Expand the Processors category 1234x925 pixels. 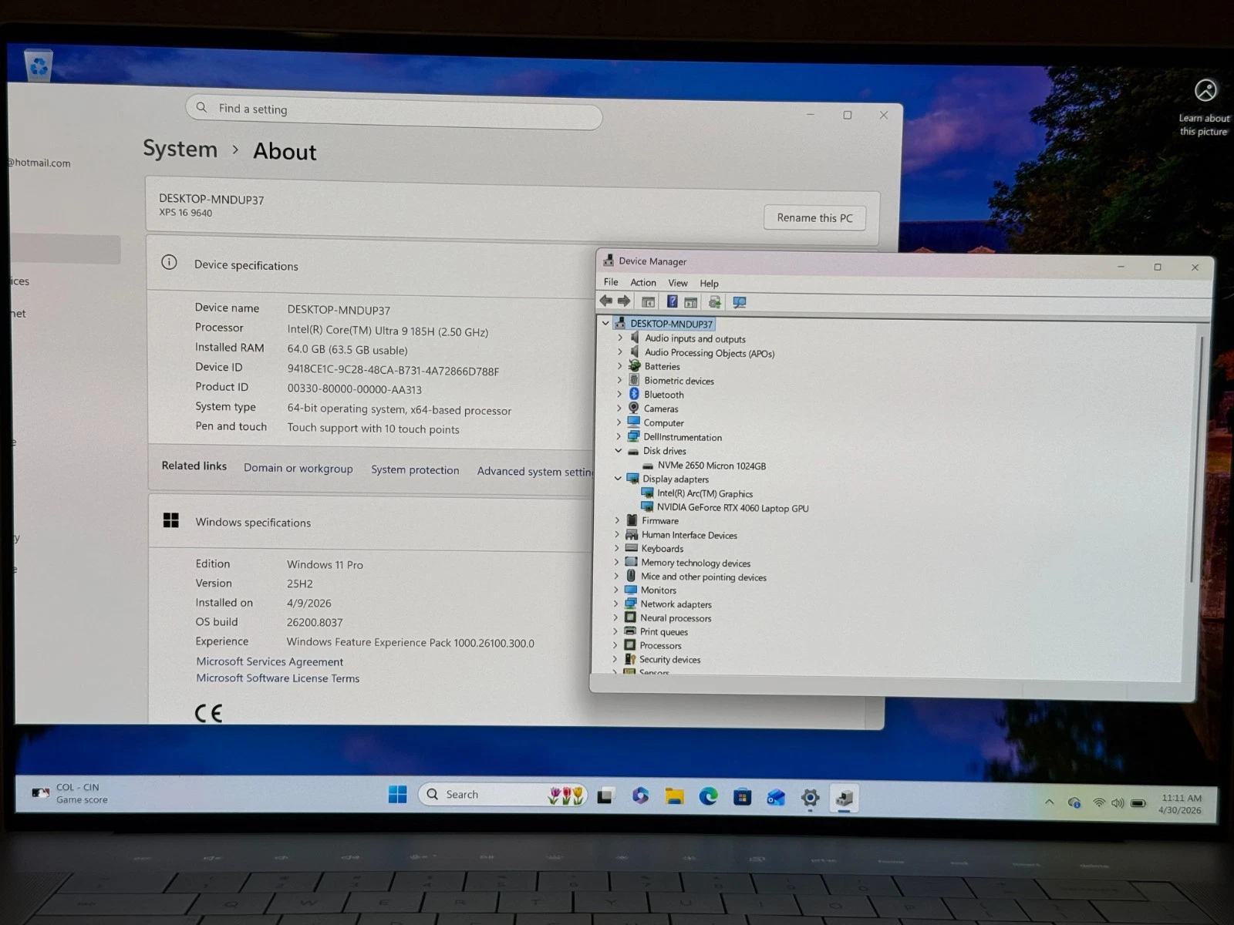tap(615, 644)
